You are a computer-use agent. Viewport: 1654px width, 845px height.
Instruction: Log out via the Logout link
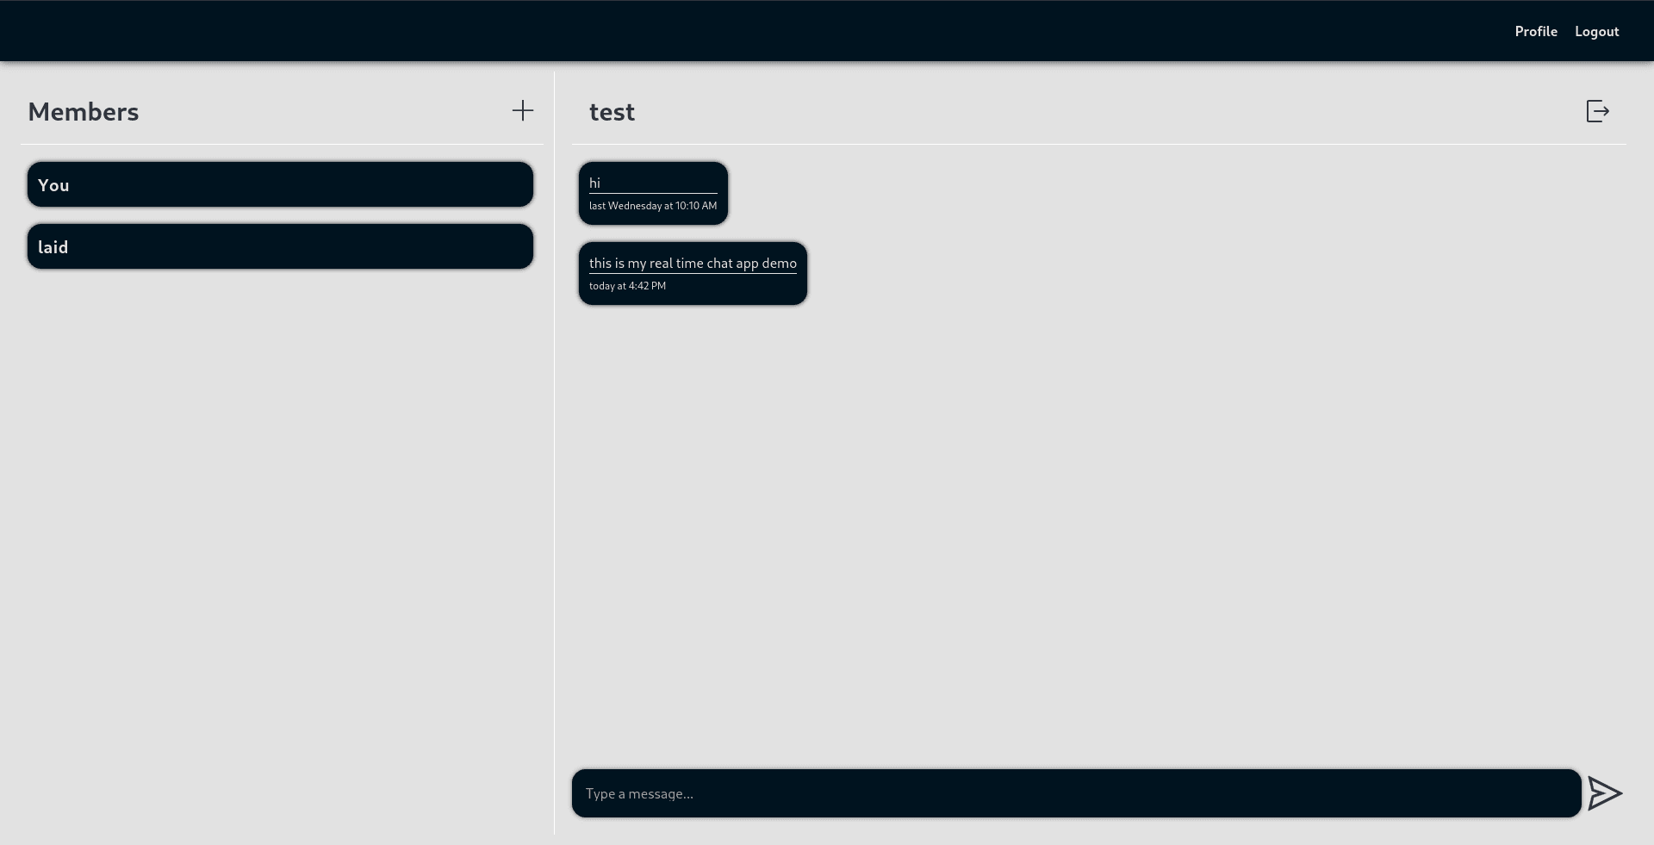click(1596, 31)
